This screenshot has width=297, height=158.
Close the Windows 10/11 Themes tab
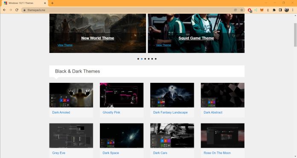point(45,3)
